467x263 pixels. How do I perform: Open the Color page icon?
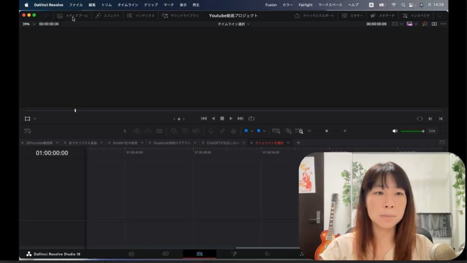click(x=267, y=254)
